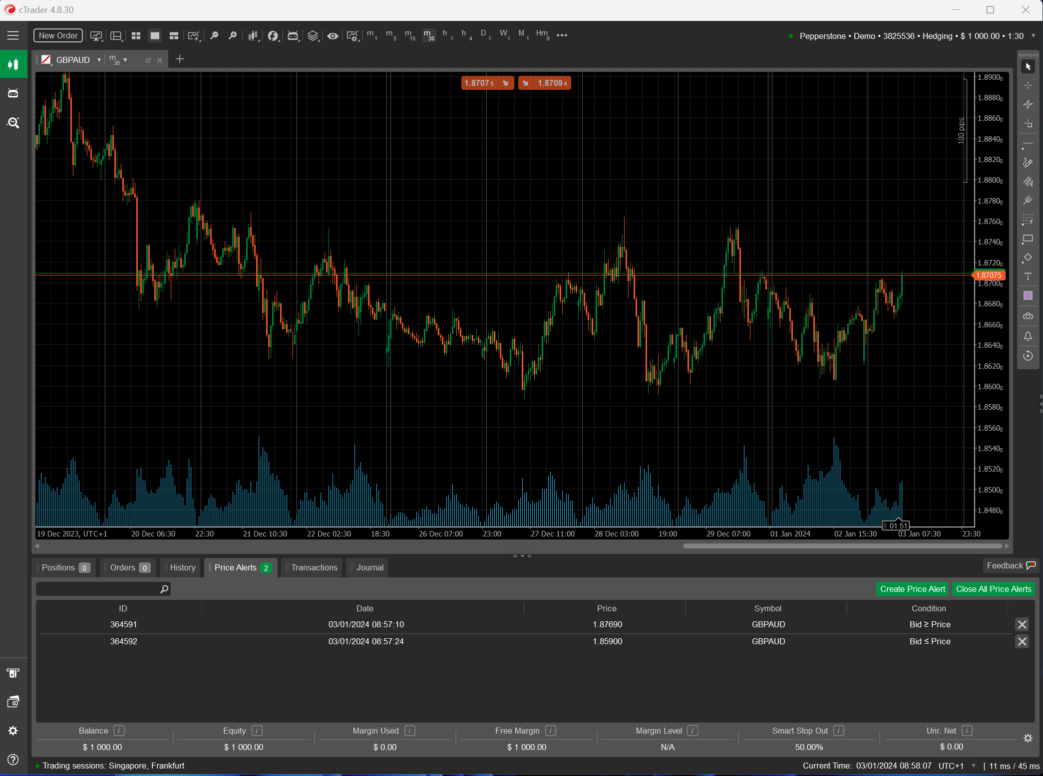The width and height of the screenshot is (1043, 776).
Task: Open the purple drawing color swatch
Action: [x=1028, y=296]
